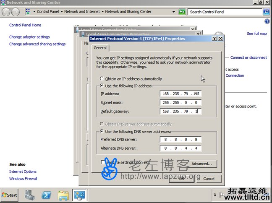This screenshot has height=203, width=272.
Task: Click the Alternate DNS server field
Action: 180,148
